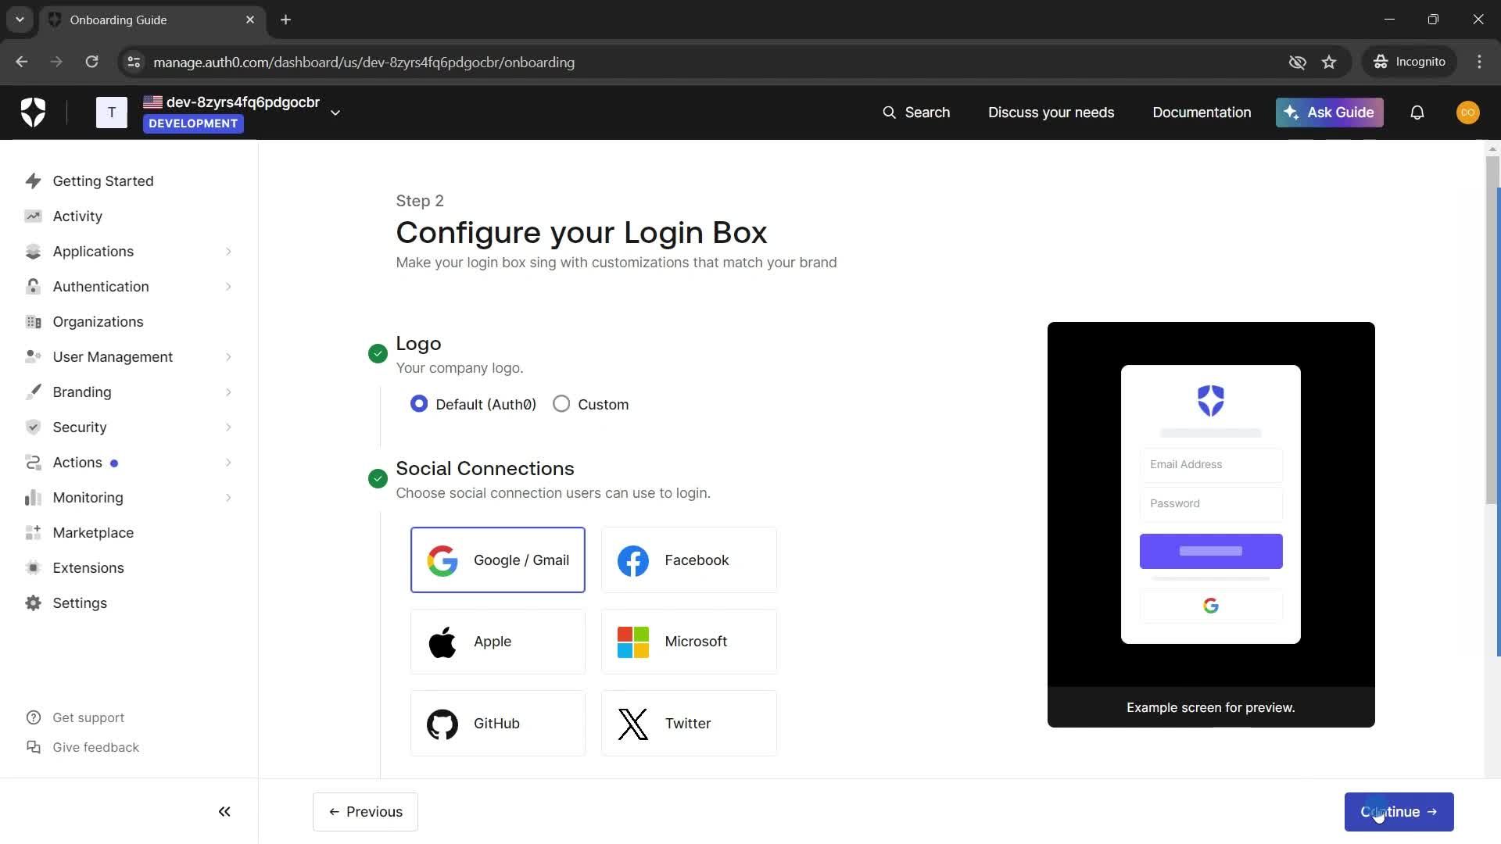
Task: Click the Continue button
Action: [1399, 812]
